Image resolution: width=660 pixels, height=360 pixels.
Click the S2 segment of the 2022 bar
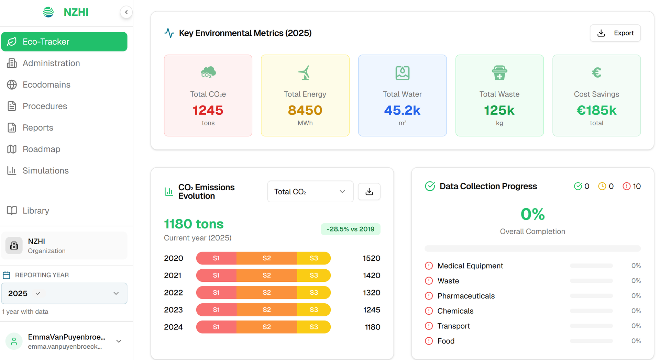click(x=266, y=293)
